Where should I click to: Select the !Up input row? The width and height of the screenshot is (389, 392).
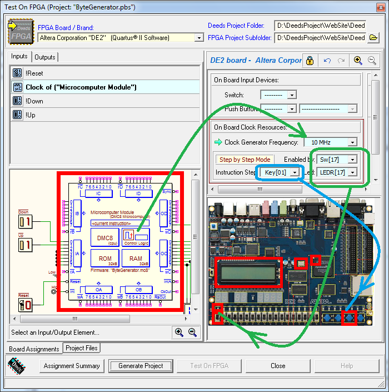point(105,115)
